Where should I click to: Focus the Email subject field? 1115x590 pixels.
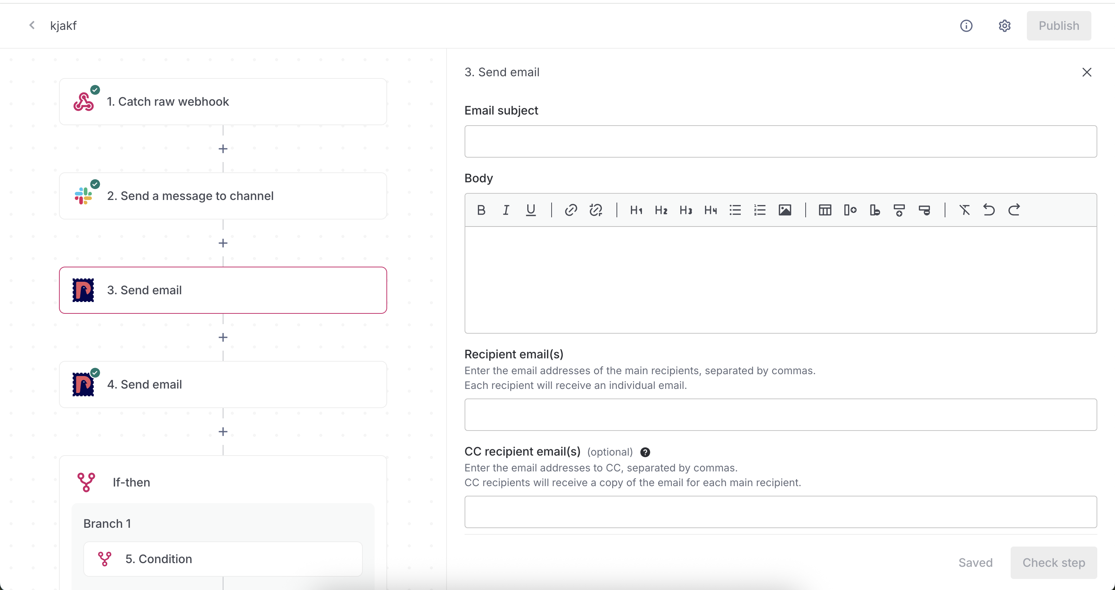click(x=781, y=141)
